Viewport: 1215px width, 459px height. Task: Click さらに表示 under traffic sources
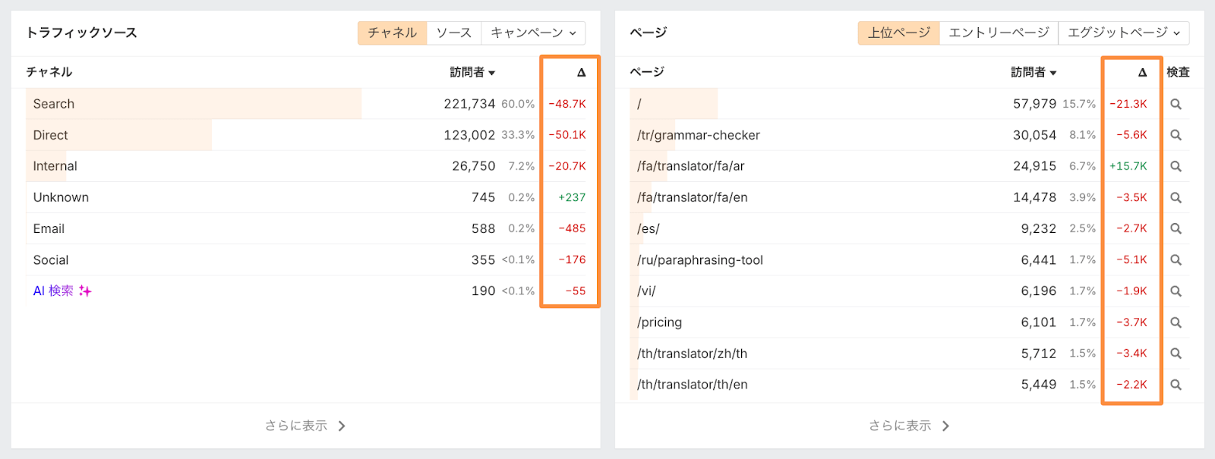pos(305,426)
